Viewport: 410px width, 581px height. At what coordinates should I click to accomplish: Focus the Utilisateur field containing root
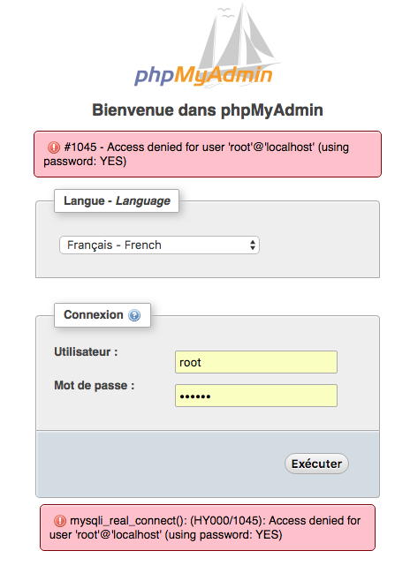256,362
